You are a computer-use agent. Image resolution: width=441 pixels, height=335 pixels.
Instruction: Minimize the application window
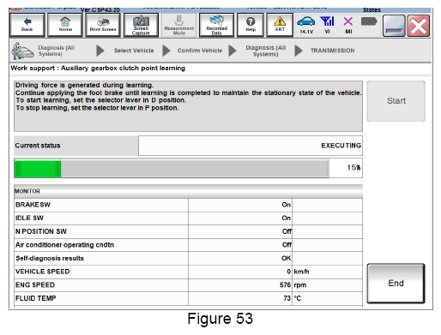click(394, 26)
